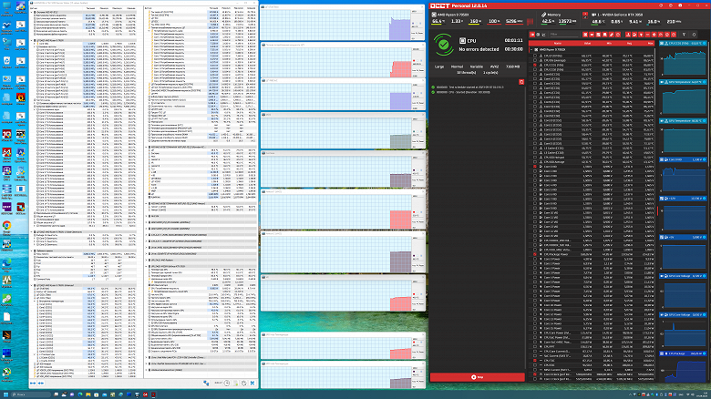This screenshot has height=399, width=711.
Task: Click the red clear log icon in OCCT
Action: coord(521,82)
